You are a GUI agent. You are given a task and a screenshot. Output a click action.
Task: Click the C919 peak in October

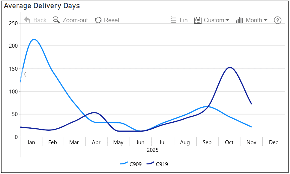coord(230,67)
